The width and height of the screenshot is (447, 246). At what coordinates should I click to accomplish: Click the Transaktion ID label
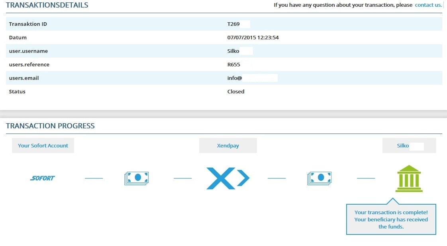click(x=28, y=24)
